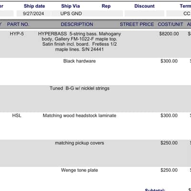Select part number HYP-5 cell
Viewport: 191px width, 191px height.
tap(17, 34)
